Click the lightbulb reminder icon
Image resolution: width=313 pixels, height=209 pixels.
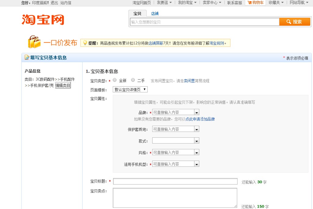85,43
